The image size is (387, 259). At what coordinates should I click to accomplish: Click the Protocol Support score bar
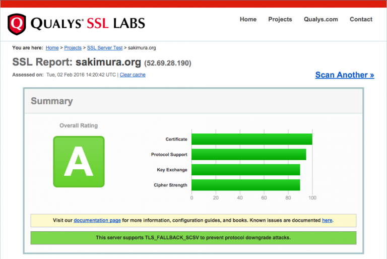[249, 154]
